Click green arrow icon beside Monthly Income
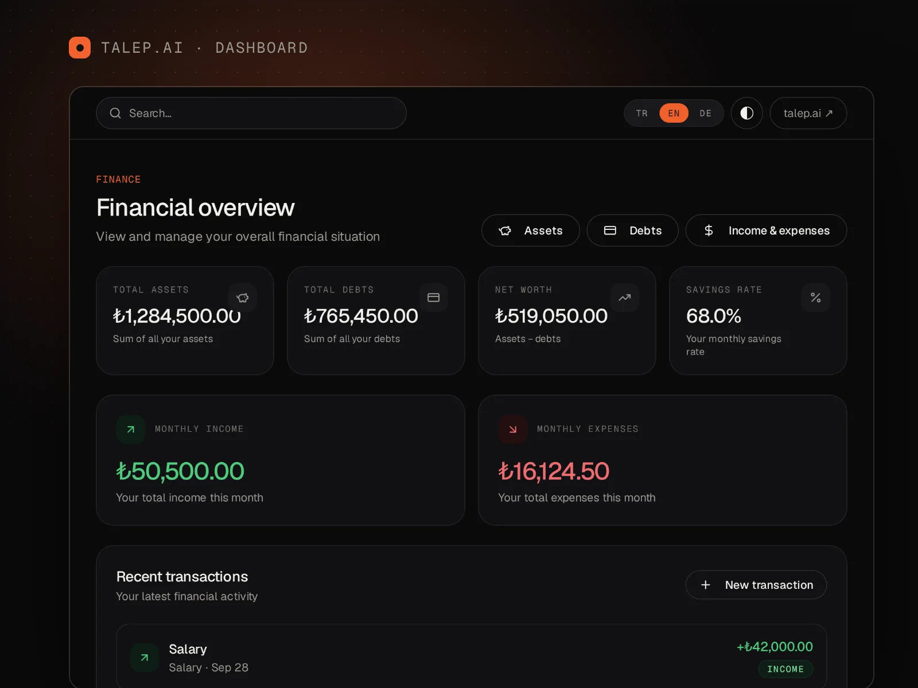This screenshot has width=918, height=688. 131,429
